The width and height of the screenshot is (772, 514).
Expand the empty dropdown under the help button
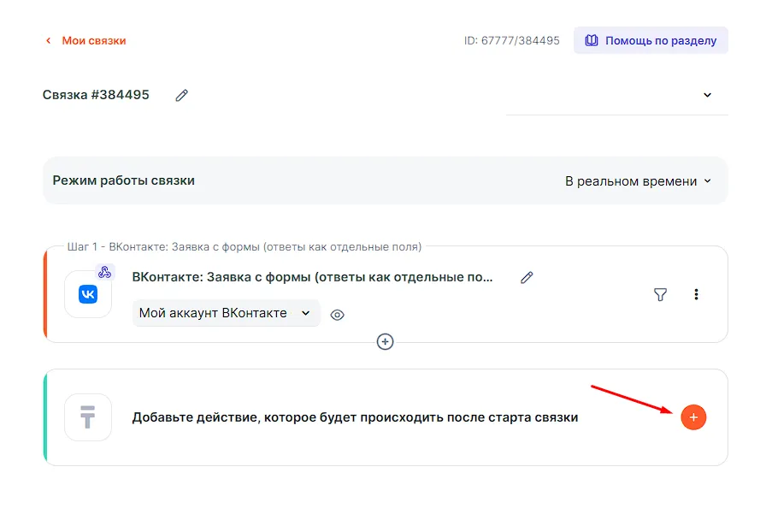706,95
